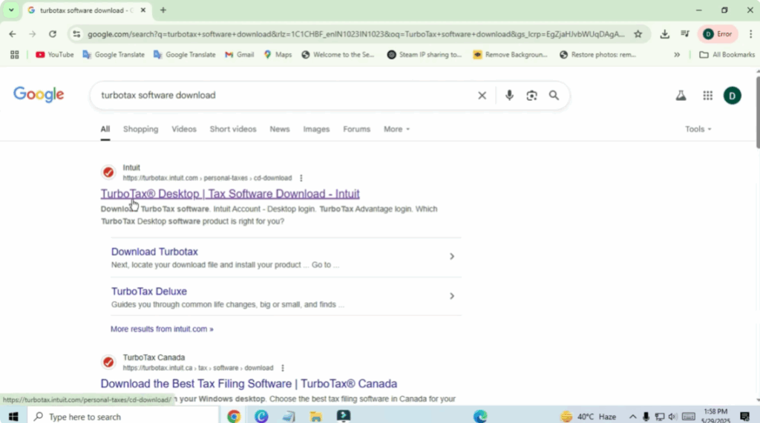Go back to the previous page

(x=12, y=34)
